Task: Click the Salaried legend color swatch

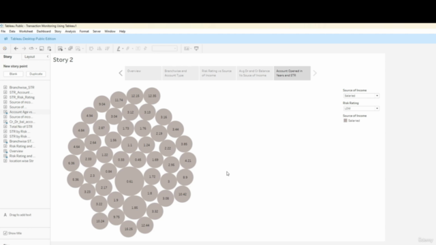Action: pyautogui.click(x=345, y=120)
